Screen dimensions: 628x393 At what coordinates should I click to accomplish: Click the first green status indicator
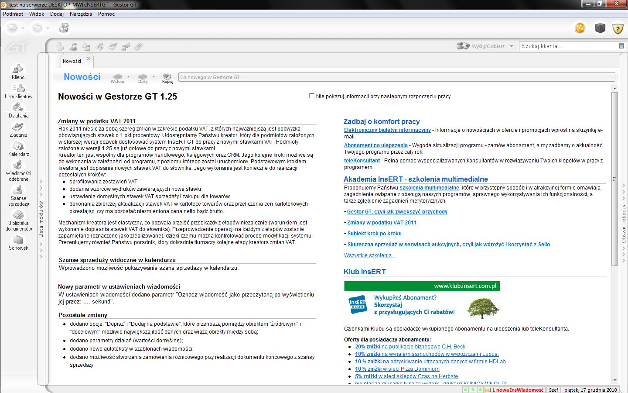tap(465, 390)
